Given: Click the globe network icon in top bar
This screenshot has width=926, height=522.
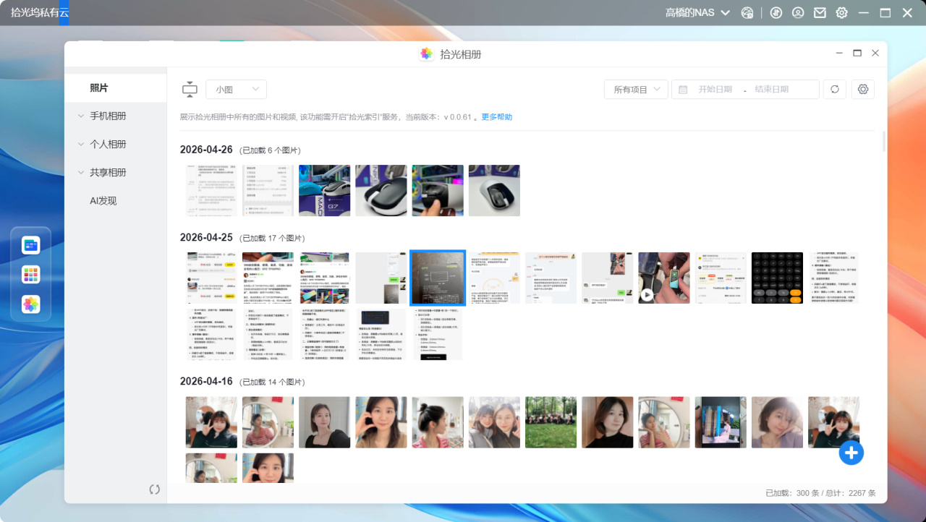Looking at the screenshot, I should tap(747, 12).
